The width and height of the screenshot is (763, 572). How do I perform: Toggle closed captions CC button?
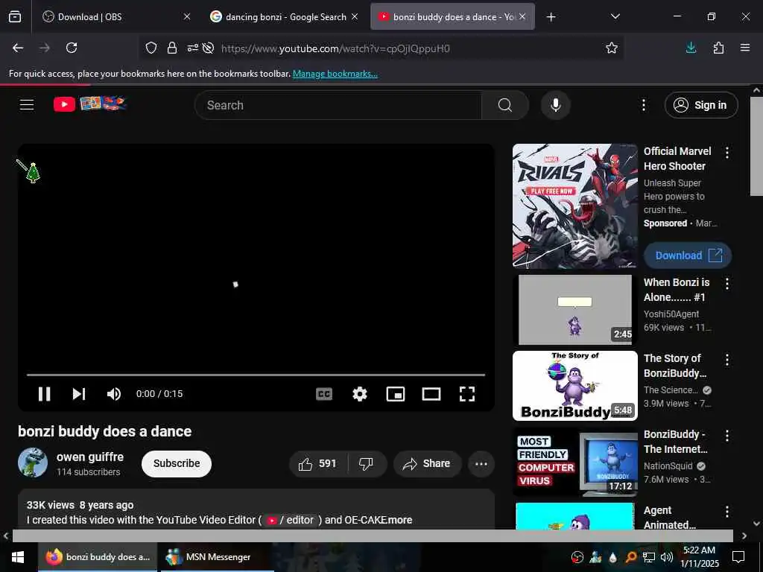324,393
